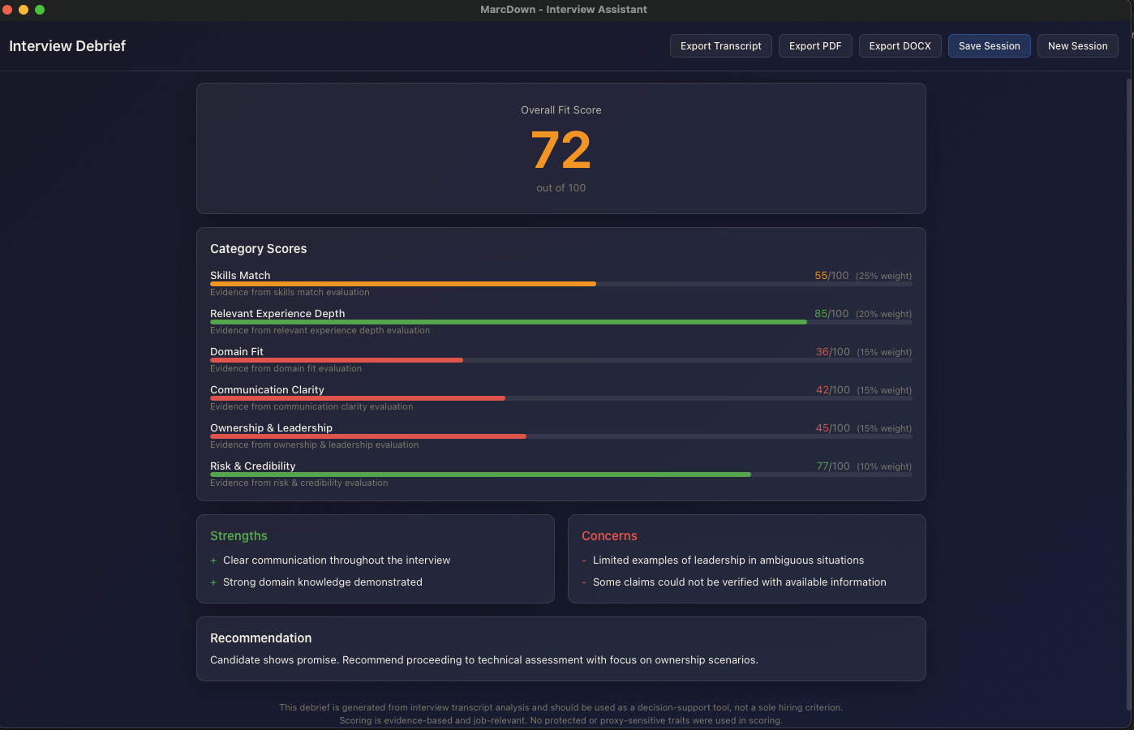Click the Ownership & Leadership score bar
The height and width of the screenshot is (730, 1134).
[561, 436]
